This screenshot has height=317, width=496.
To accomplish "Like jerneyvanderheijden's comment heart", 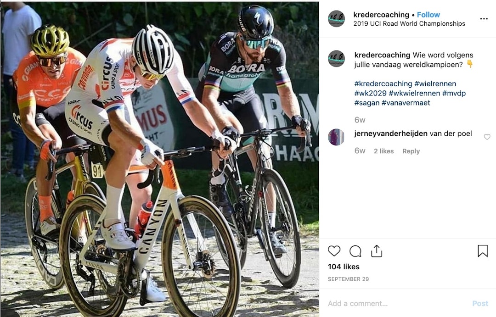I will coord(487,137).
